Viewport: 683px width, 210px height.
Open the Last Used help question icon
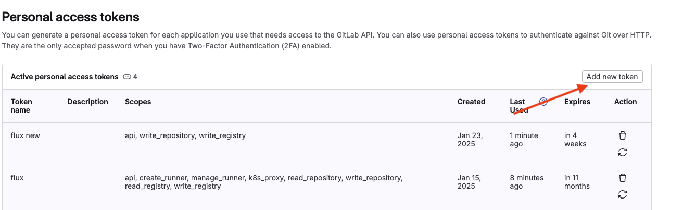pyautogui.click(x=543, y=102)
